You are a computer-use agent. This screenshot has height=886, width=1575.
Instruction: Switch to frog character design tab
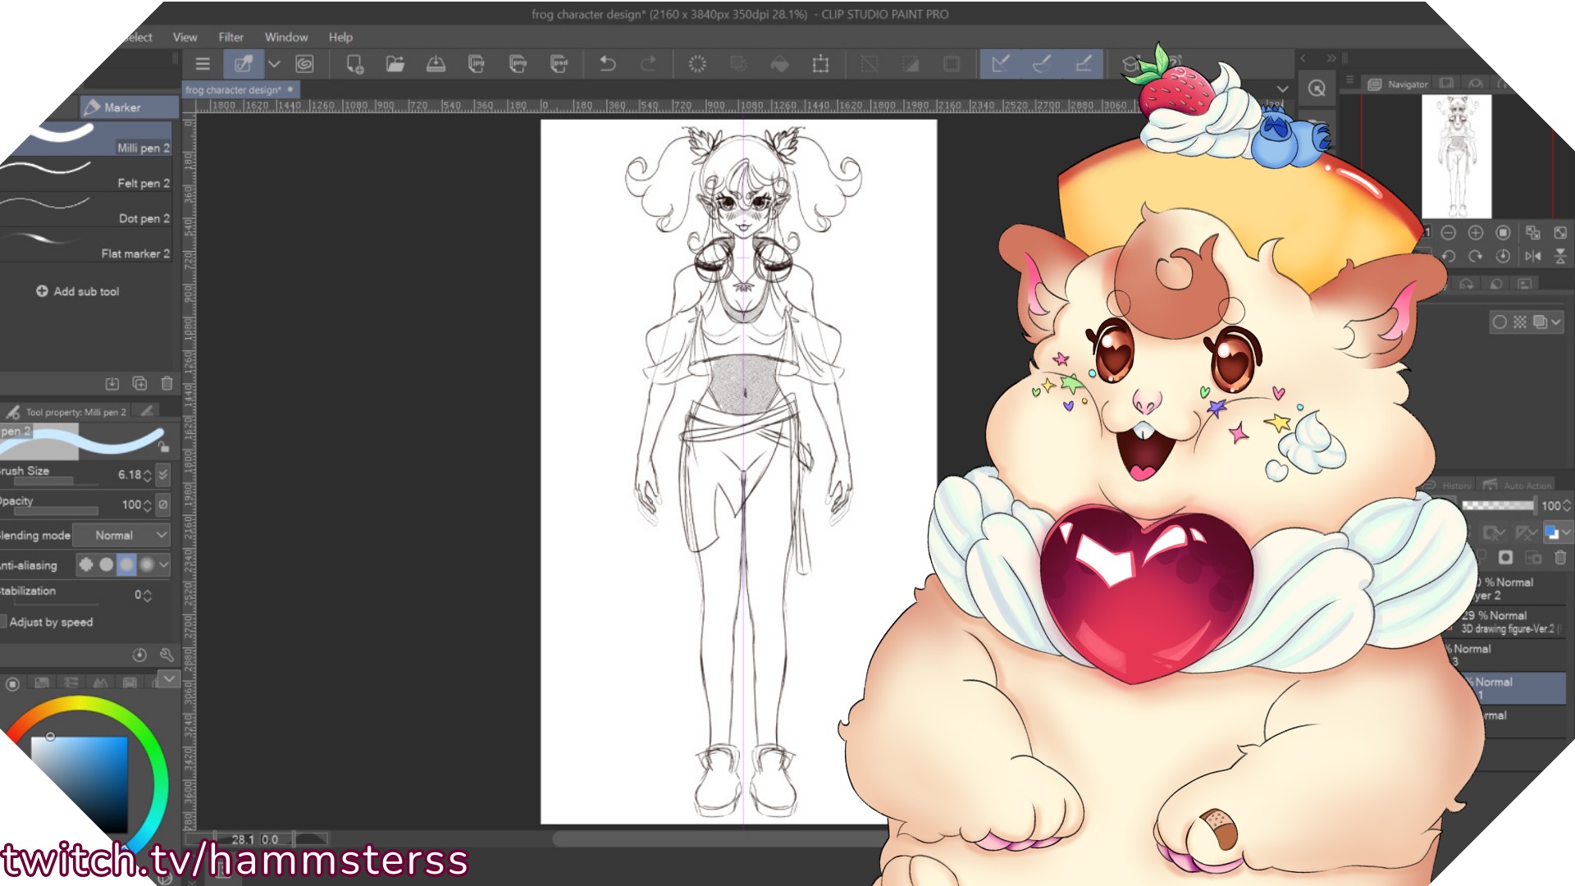click(233, 89)
